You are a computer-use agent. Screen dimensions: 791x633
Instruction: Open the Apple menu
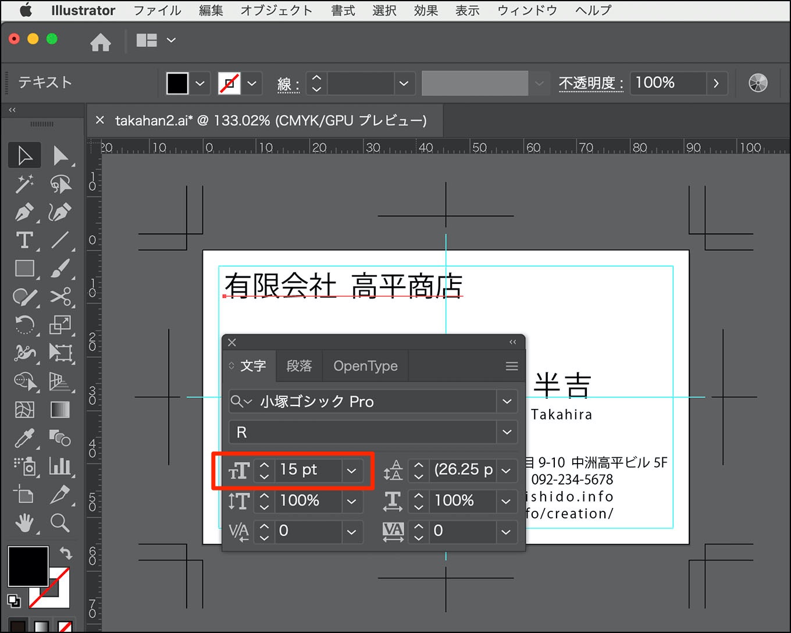26,10
